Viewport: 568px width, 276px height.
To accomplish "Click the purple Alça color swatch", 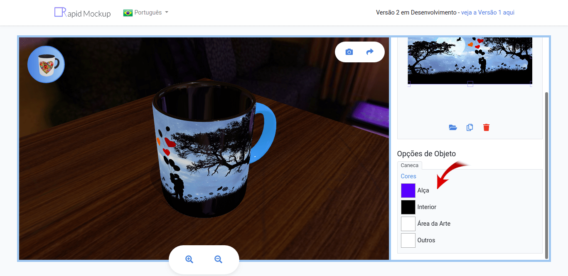I will coord(408,190).
